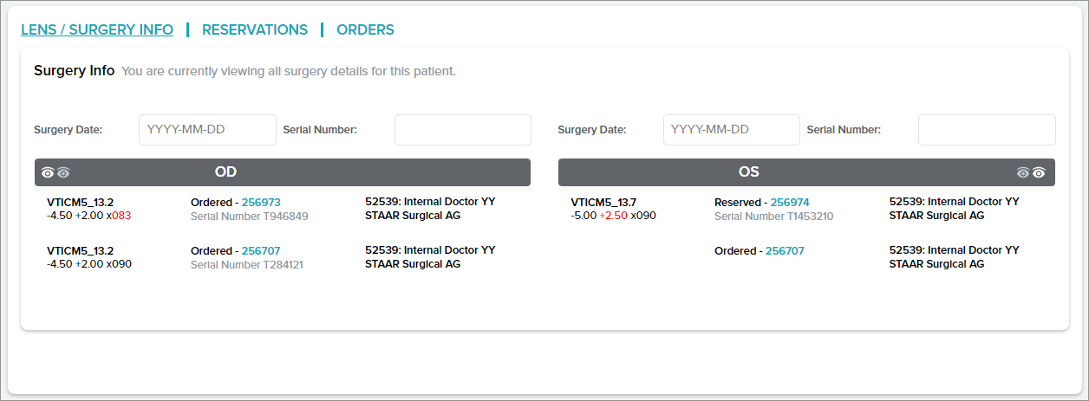Open order 256707 under the OS column
Screen dimensions: 1089x401
pos(785,251)
